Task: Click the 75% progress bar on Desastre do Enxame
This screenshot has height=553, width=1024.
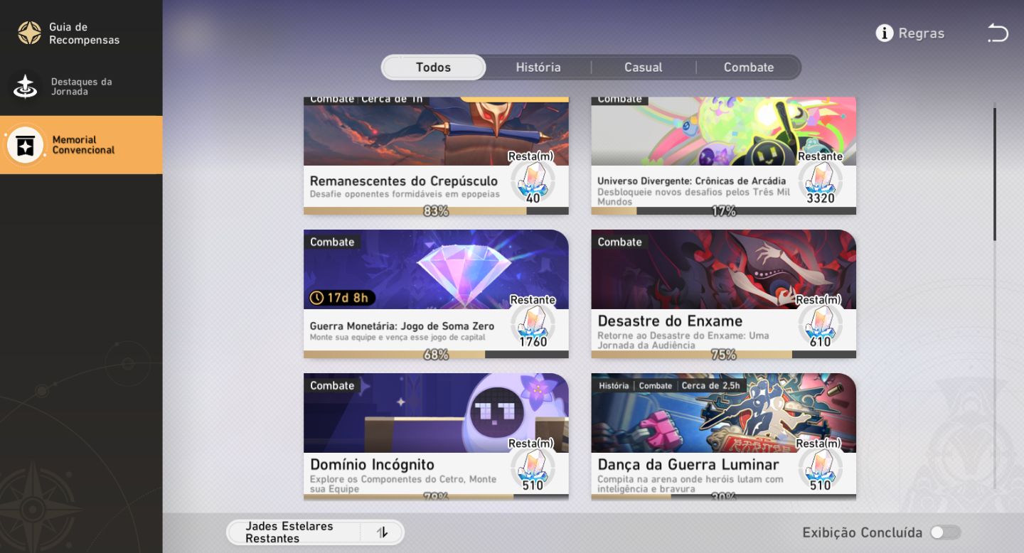Action: (x=724, y=355)
